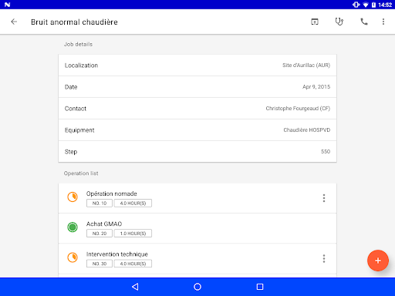Tap the Job details section header
The width and height of the screenshot is (395, 296).
[78, 44]
